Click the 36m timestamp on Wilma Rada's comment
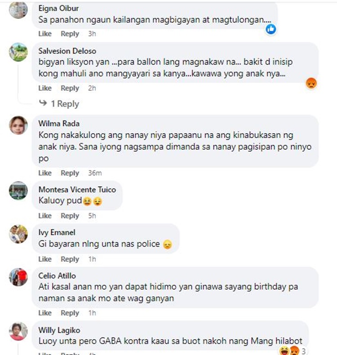Viewport: 337px width, 355px height. [95, 173]
